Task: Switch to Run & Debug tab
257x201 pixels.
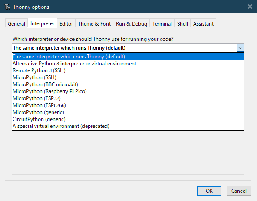Action: 132,23
